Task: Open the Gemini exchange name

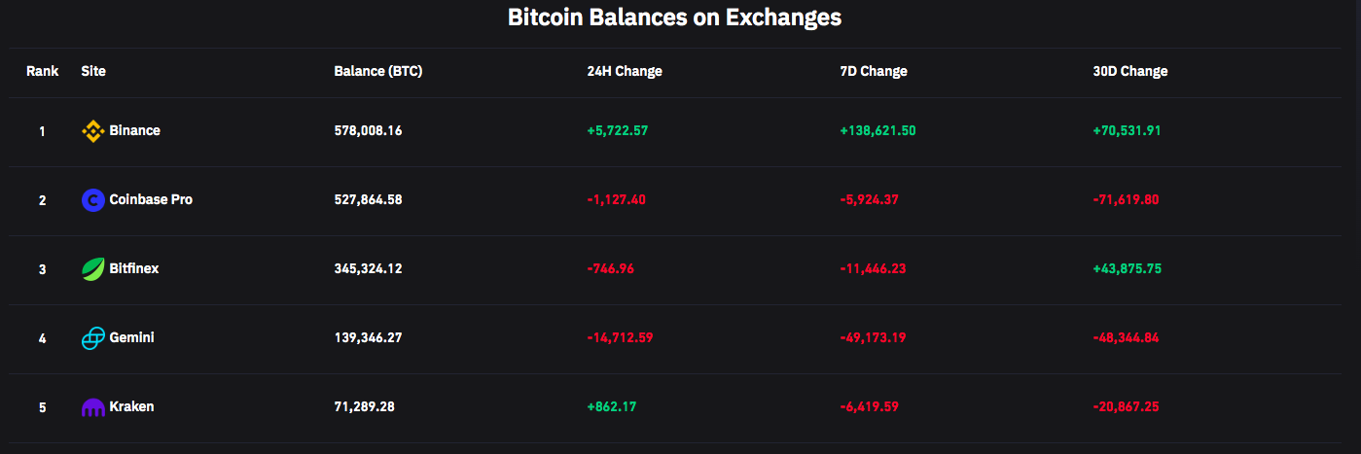Action: click(131, 337)
